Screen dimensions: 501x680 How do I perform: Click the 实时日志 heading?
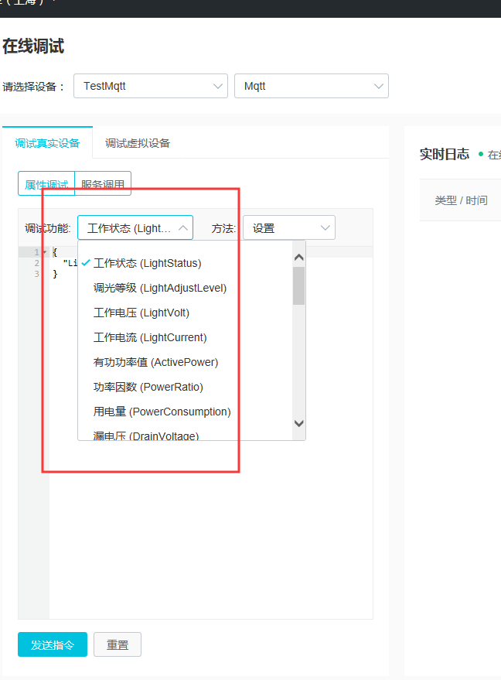click(x=445, y=154)
